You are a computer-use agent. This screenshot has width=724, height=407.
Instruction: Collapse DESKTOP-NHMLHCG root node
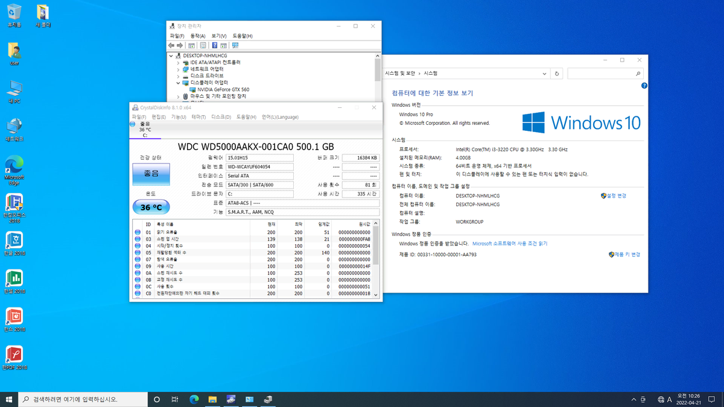(171, 55)
